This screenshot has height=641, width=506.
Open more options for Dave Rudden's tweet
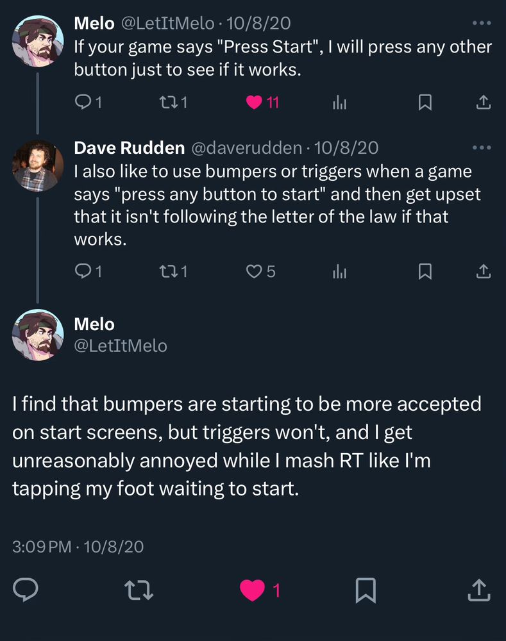pyautogui.click(x=481, y=148)
